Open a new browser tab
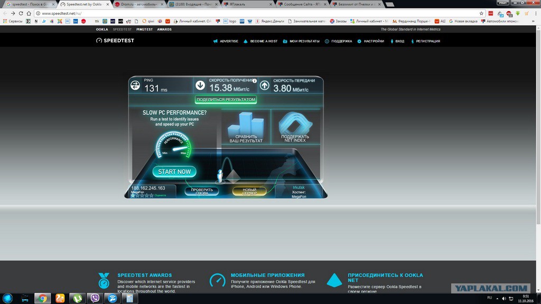The height and width of the screenshot is (304, 541). tap(390, 4)
